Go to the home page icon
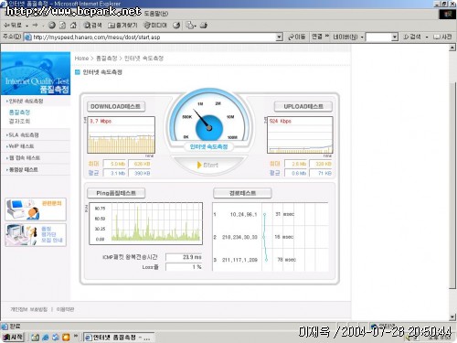Image resolution: width=457 pixels, height=343 pixels. coord(73,26)
